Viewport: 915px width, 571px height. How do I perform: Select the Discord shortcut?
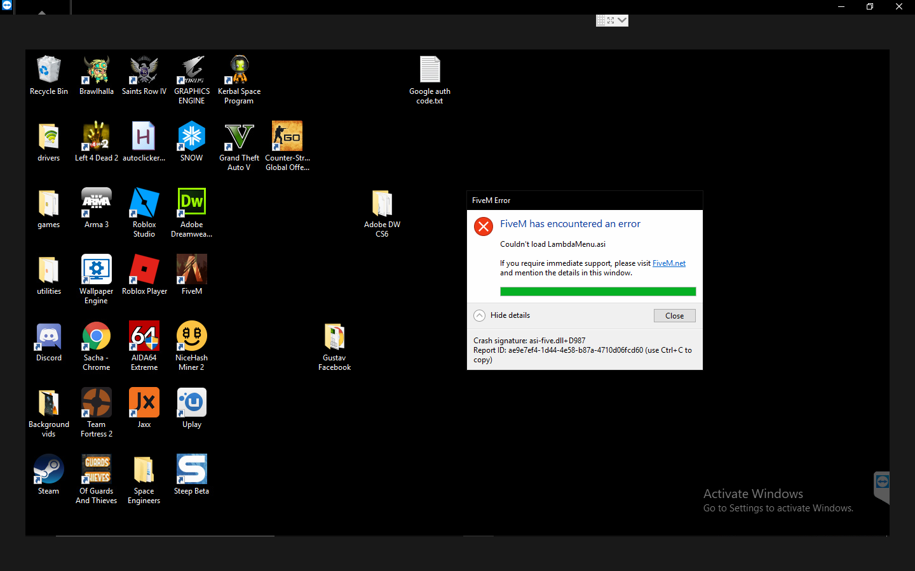coord(49,342)
